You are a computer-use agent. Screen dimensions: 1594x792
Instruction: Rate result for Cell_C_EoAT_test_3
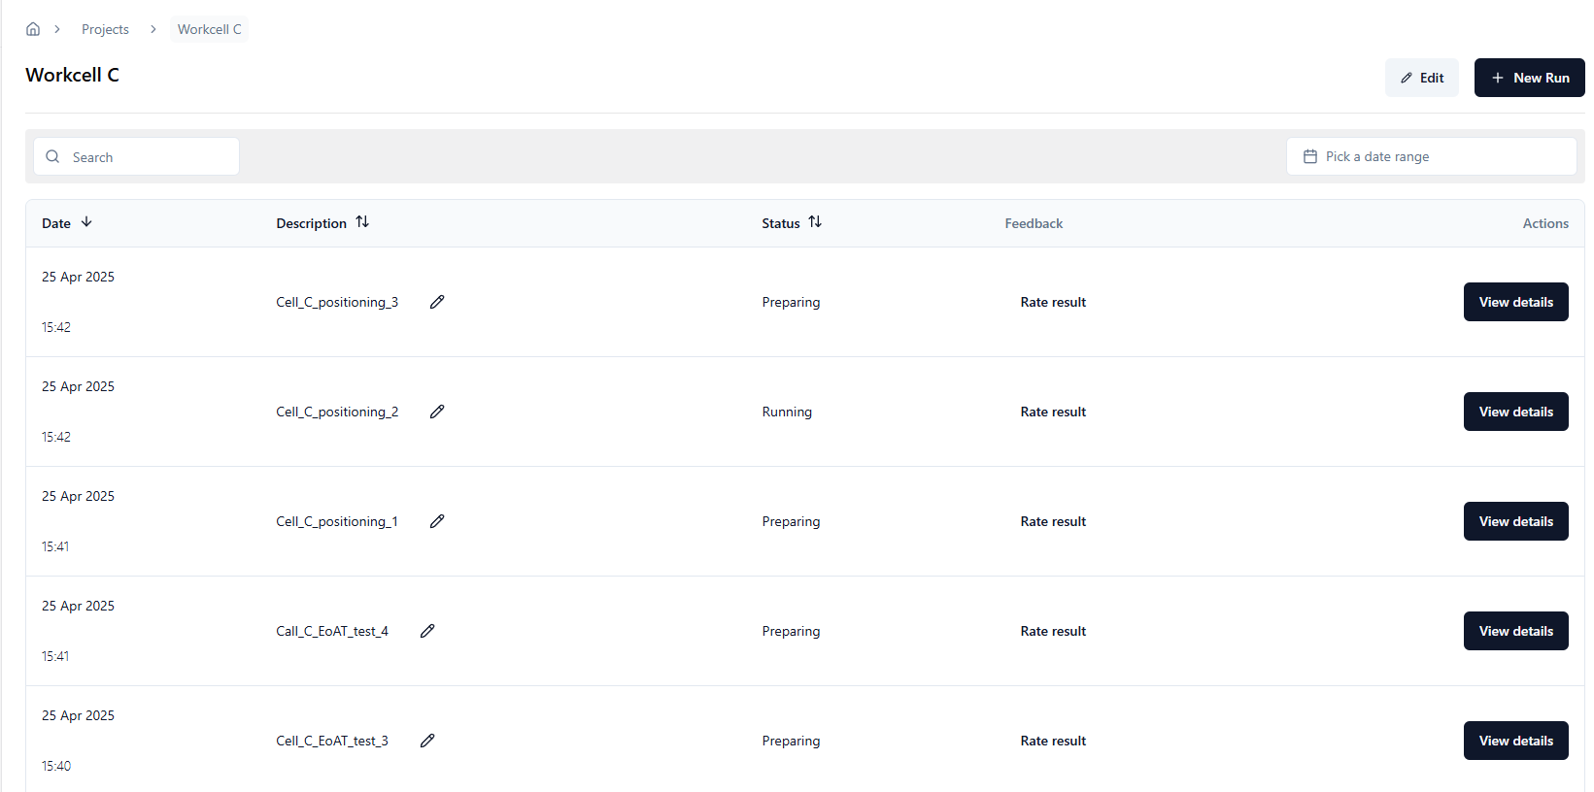click(x=1053, y=741)
